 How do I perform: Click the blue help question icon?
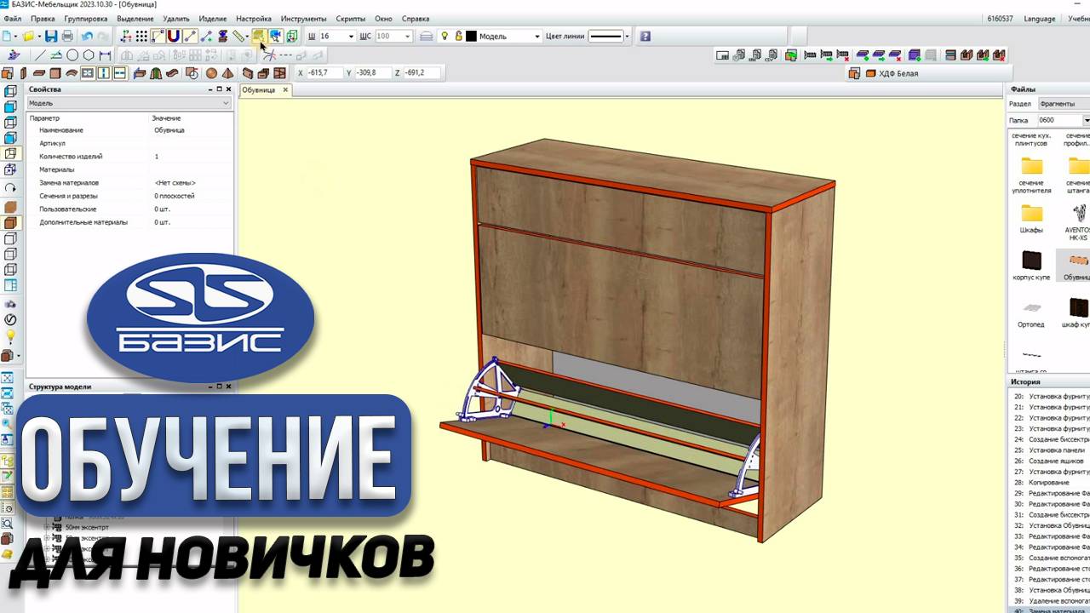645,37
